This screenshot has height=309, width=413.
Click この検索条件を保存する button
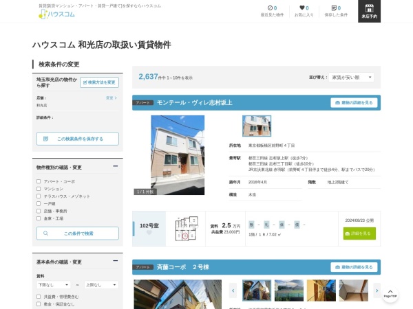pos(77,139)
